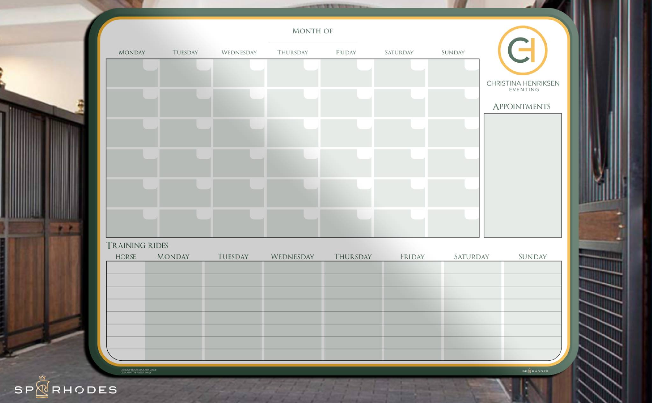Click date tab of first Sunday cell
This screenshot has width=652, height=403.
click(471, 65)
